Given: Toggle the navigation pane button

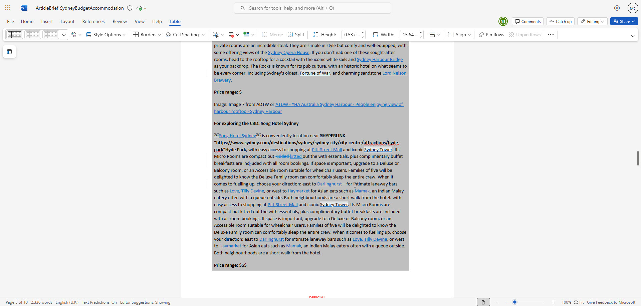Looking at the screenshot, I should coord(9,52).
